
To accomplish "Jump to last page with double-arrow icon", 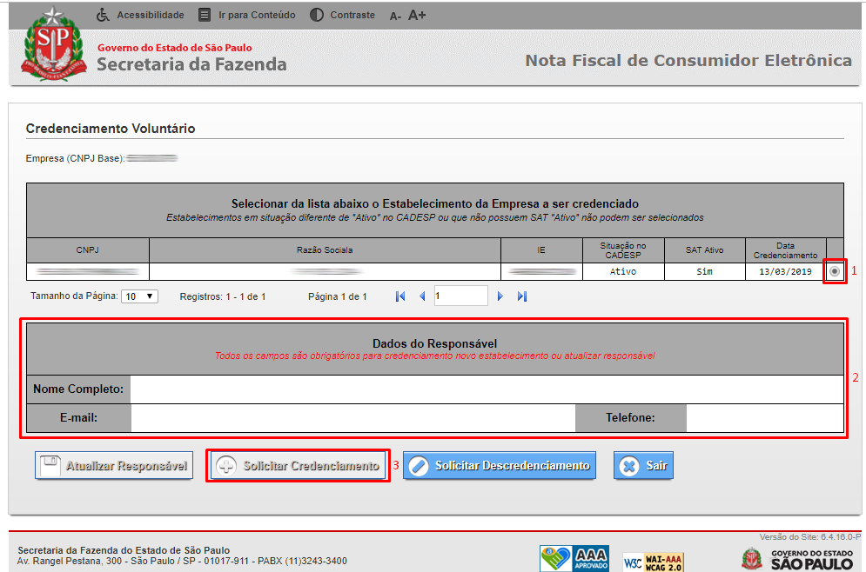I will click(521, 296).
